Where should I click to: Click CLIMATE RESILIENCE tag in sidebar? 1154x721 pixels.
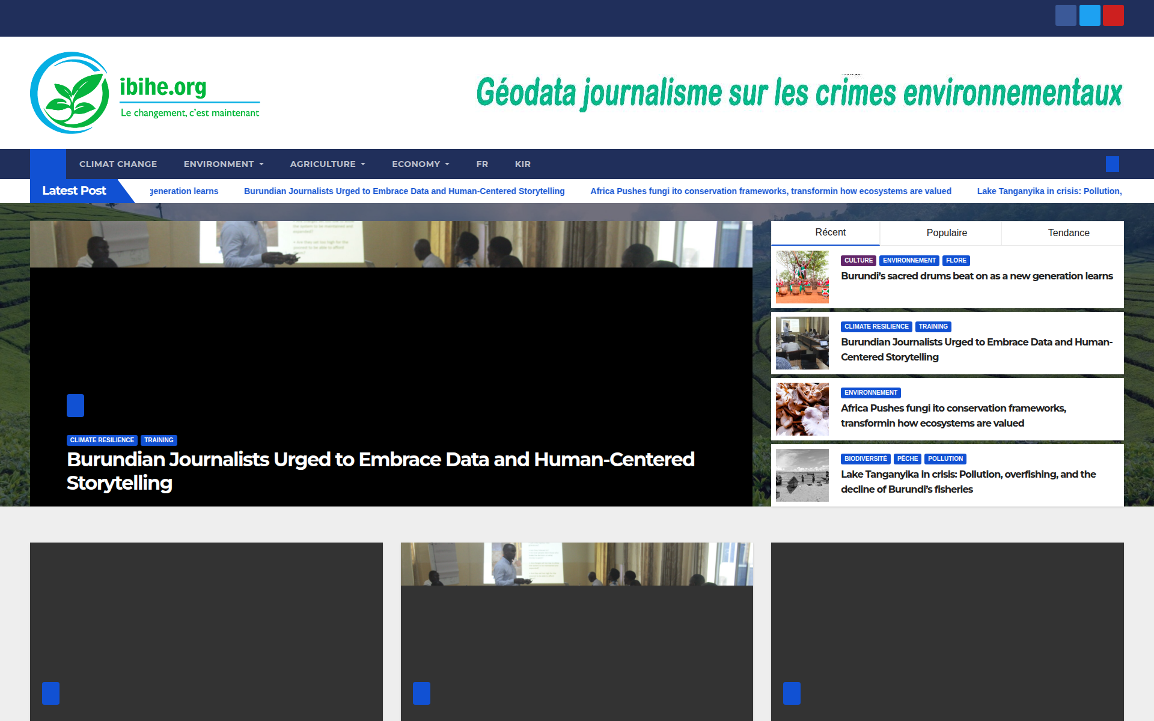(876, 327)
